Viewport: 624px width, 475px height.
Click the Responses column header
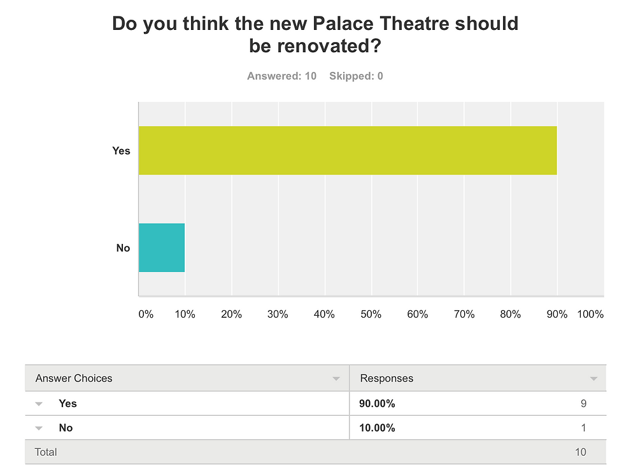click(x=386, y=378)
